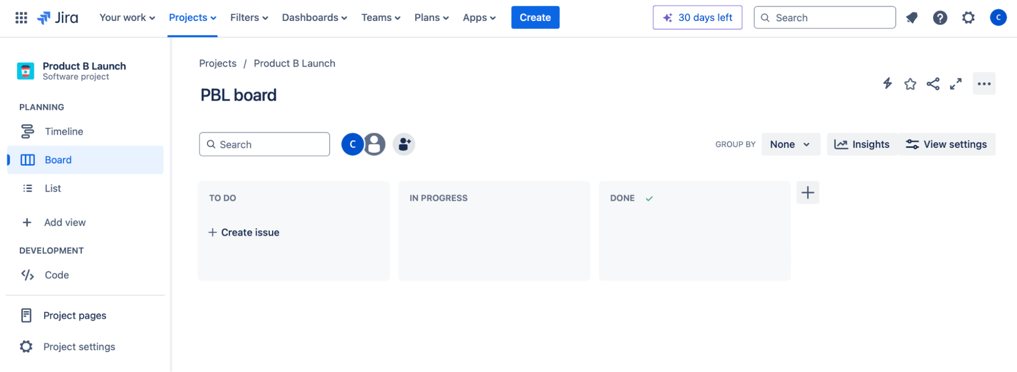Viewport: 1017px width, 372px height.
Task: Enter fullscreen with the expand arrows icon
Action: tap(956, 84)
